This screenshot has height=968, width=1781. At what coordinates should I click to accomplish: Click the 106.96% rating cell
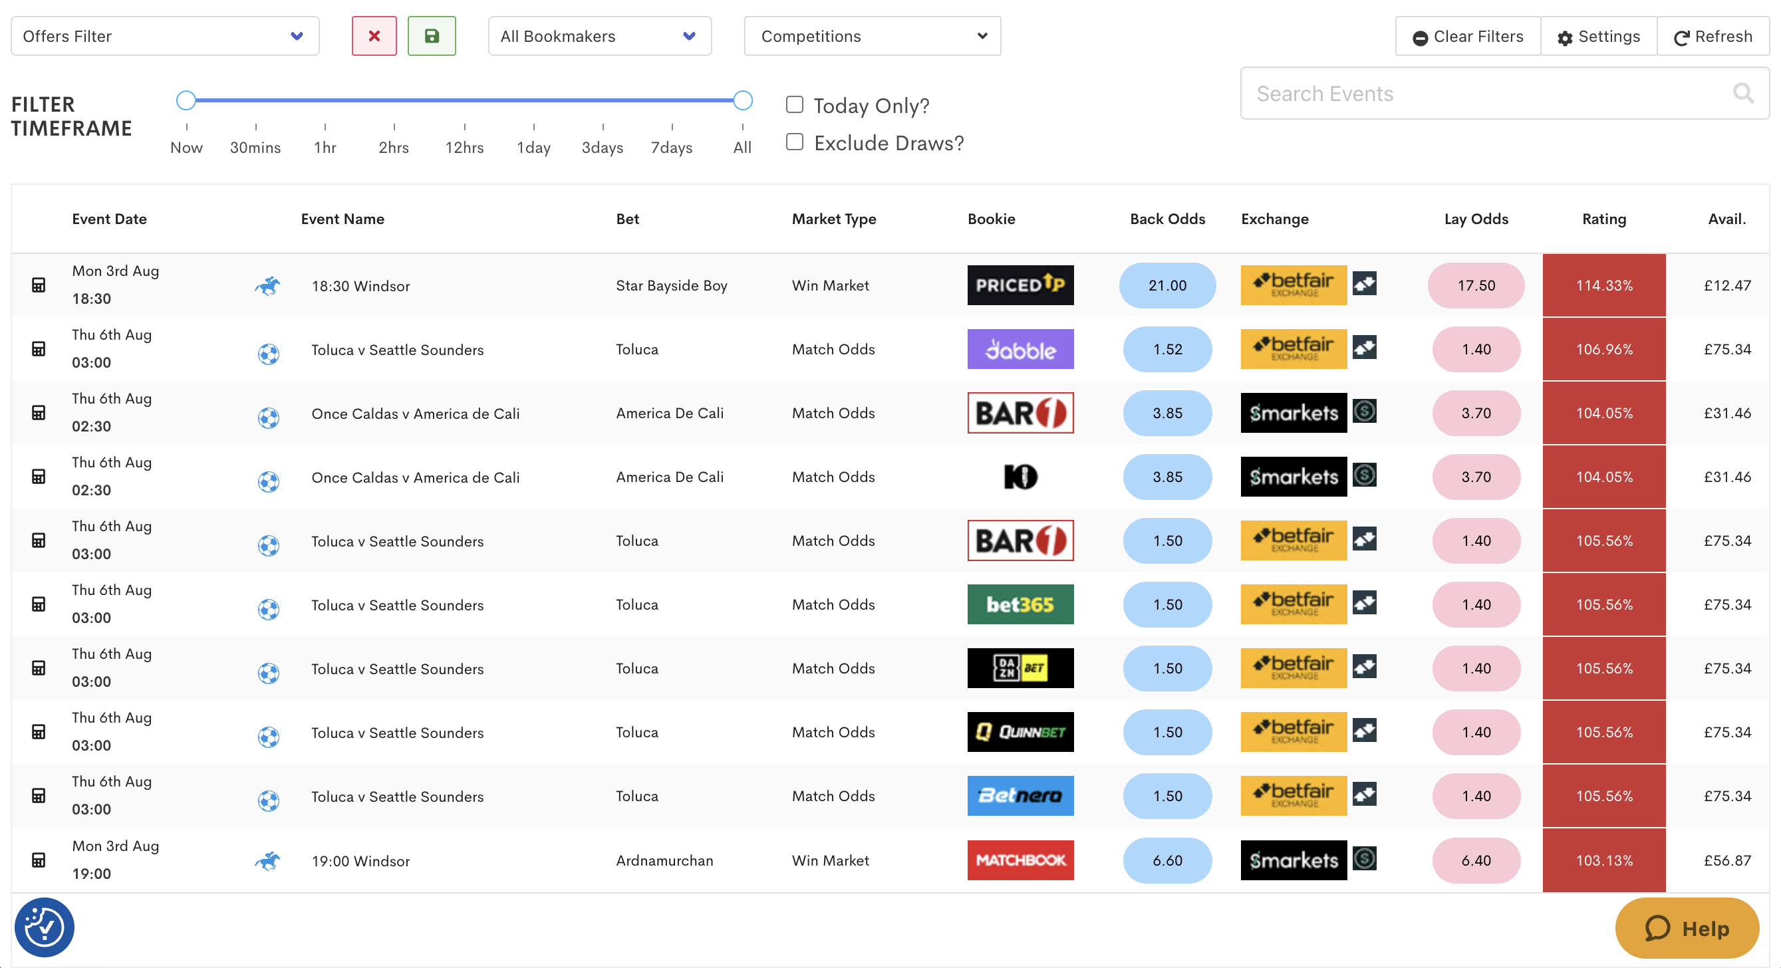tap(1604, 349)
